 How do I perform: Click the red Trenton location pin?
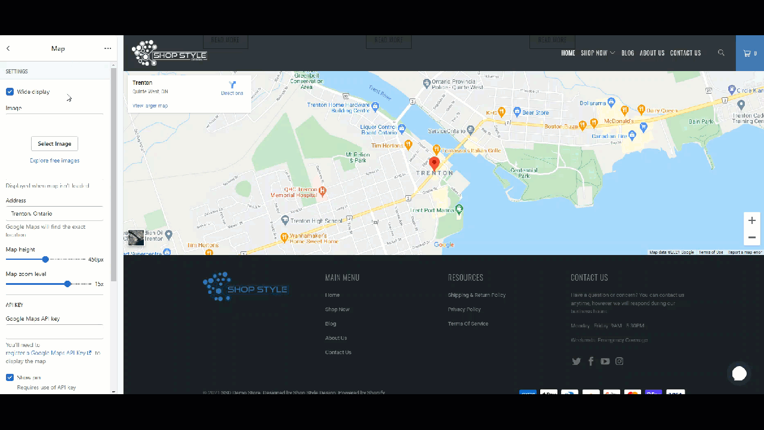pyautogui.click(x=435, y=163)
